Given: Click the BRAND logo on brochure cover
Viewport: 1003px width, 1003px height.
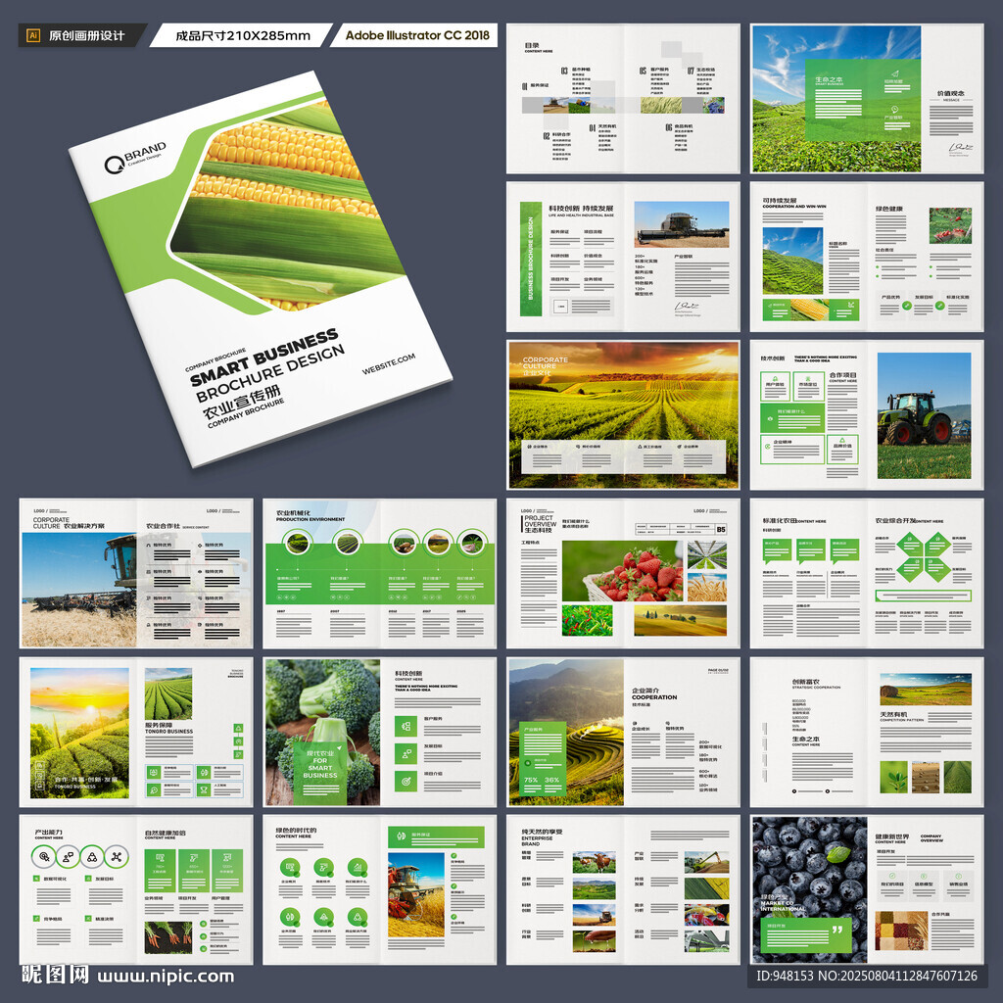Looking at the screenshot, I should 135,158.
